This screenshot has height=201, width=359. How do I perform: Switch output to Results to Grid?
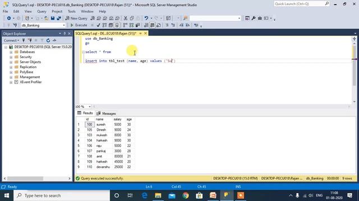coord(152,25)
